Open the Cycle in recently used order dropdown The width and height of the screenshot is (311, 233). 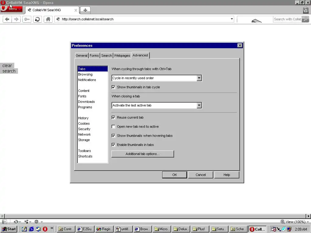[157, 78]
